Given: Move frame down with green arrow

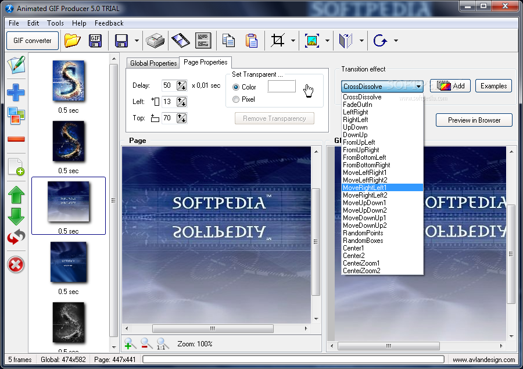Looking at the screenshot, I should click(16, 217).
